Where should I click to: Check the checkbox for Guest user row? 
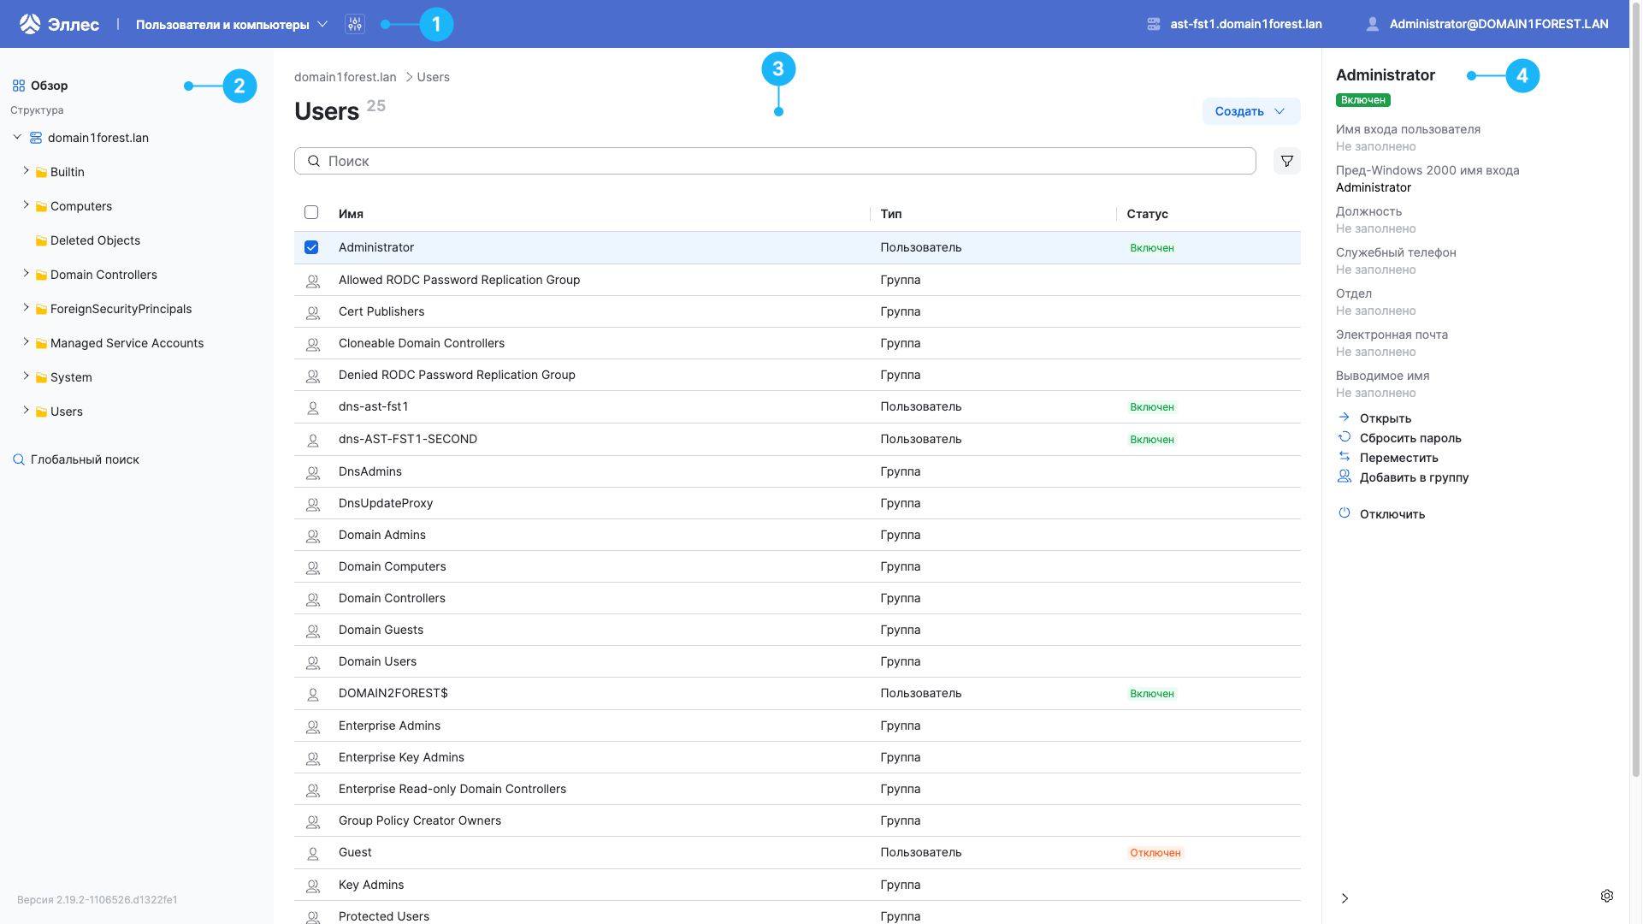pos(311,852)
